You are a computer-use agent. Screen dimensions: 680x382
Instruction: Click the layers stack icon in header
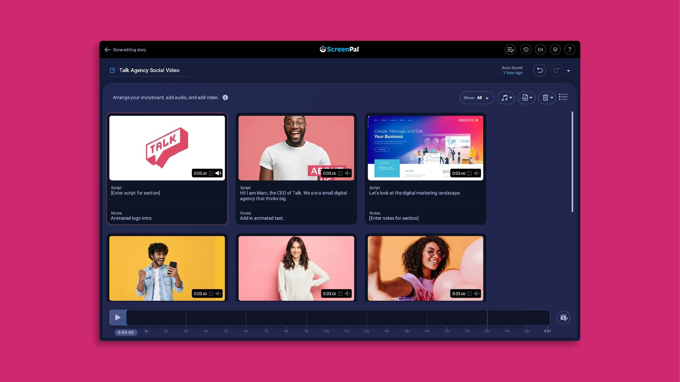point(555,50)
